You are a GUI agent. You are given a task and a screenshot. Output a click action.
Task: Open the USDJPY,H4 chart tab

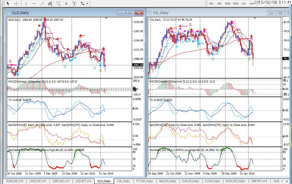tap(83, 181)
